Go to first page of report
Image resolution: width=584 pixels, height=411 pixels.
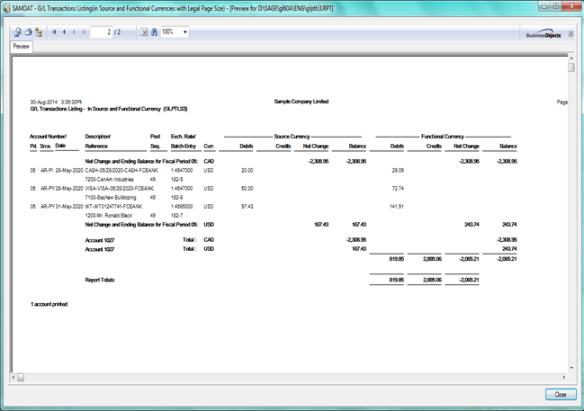point(54,32)
